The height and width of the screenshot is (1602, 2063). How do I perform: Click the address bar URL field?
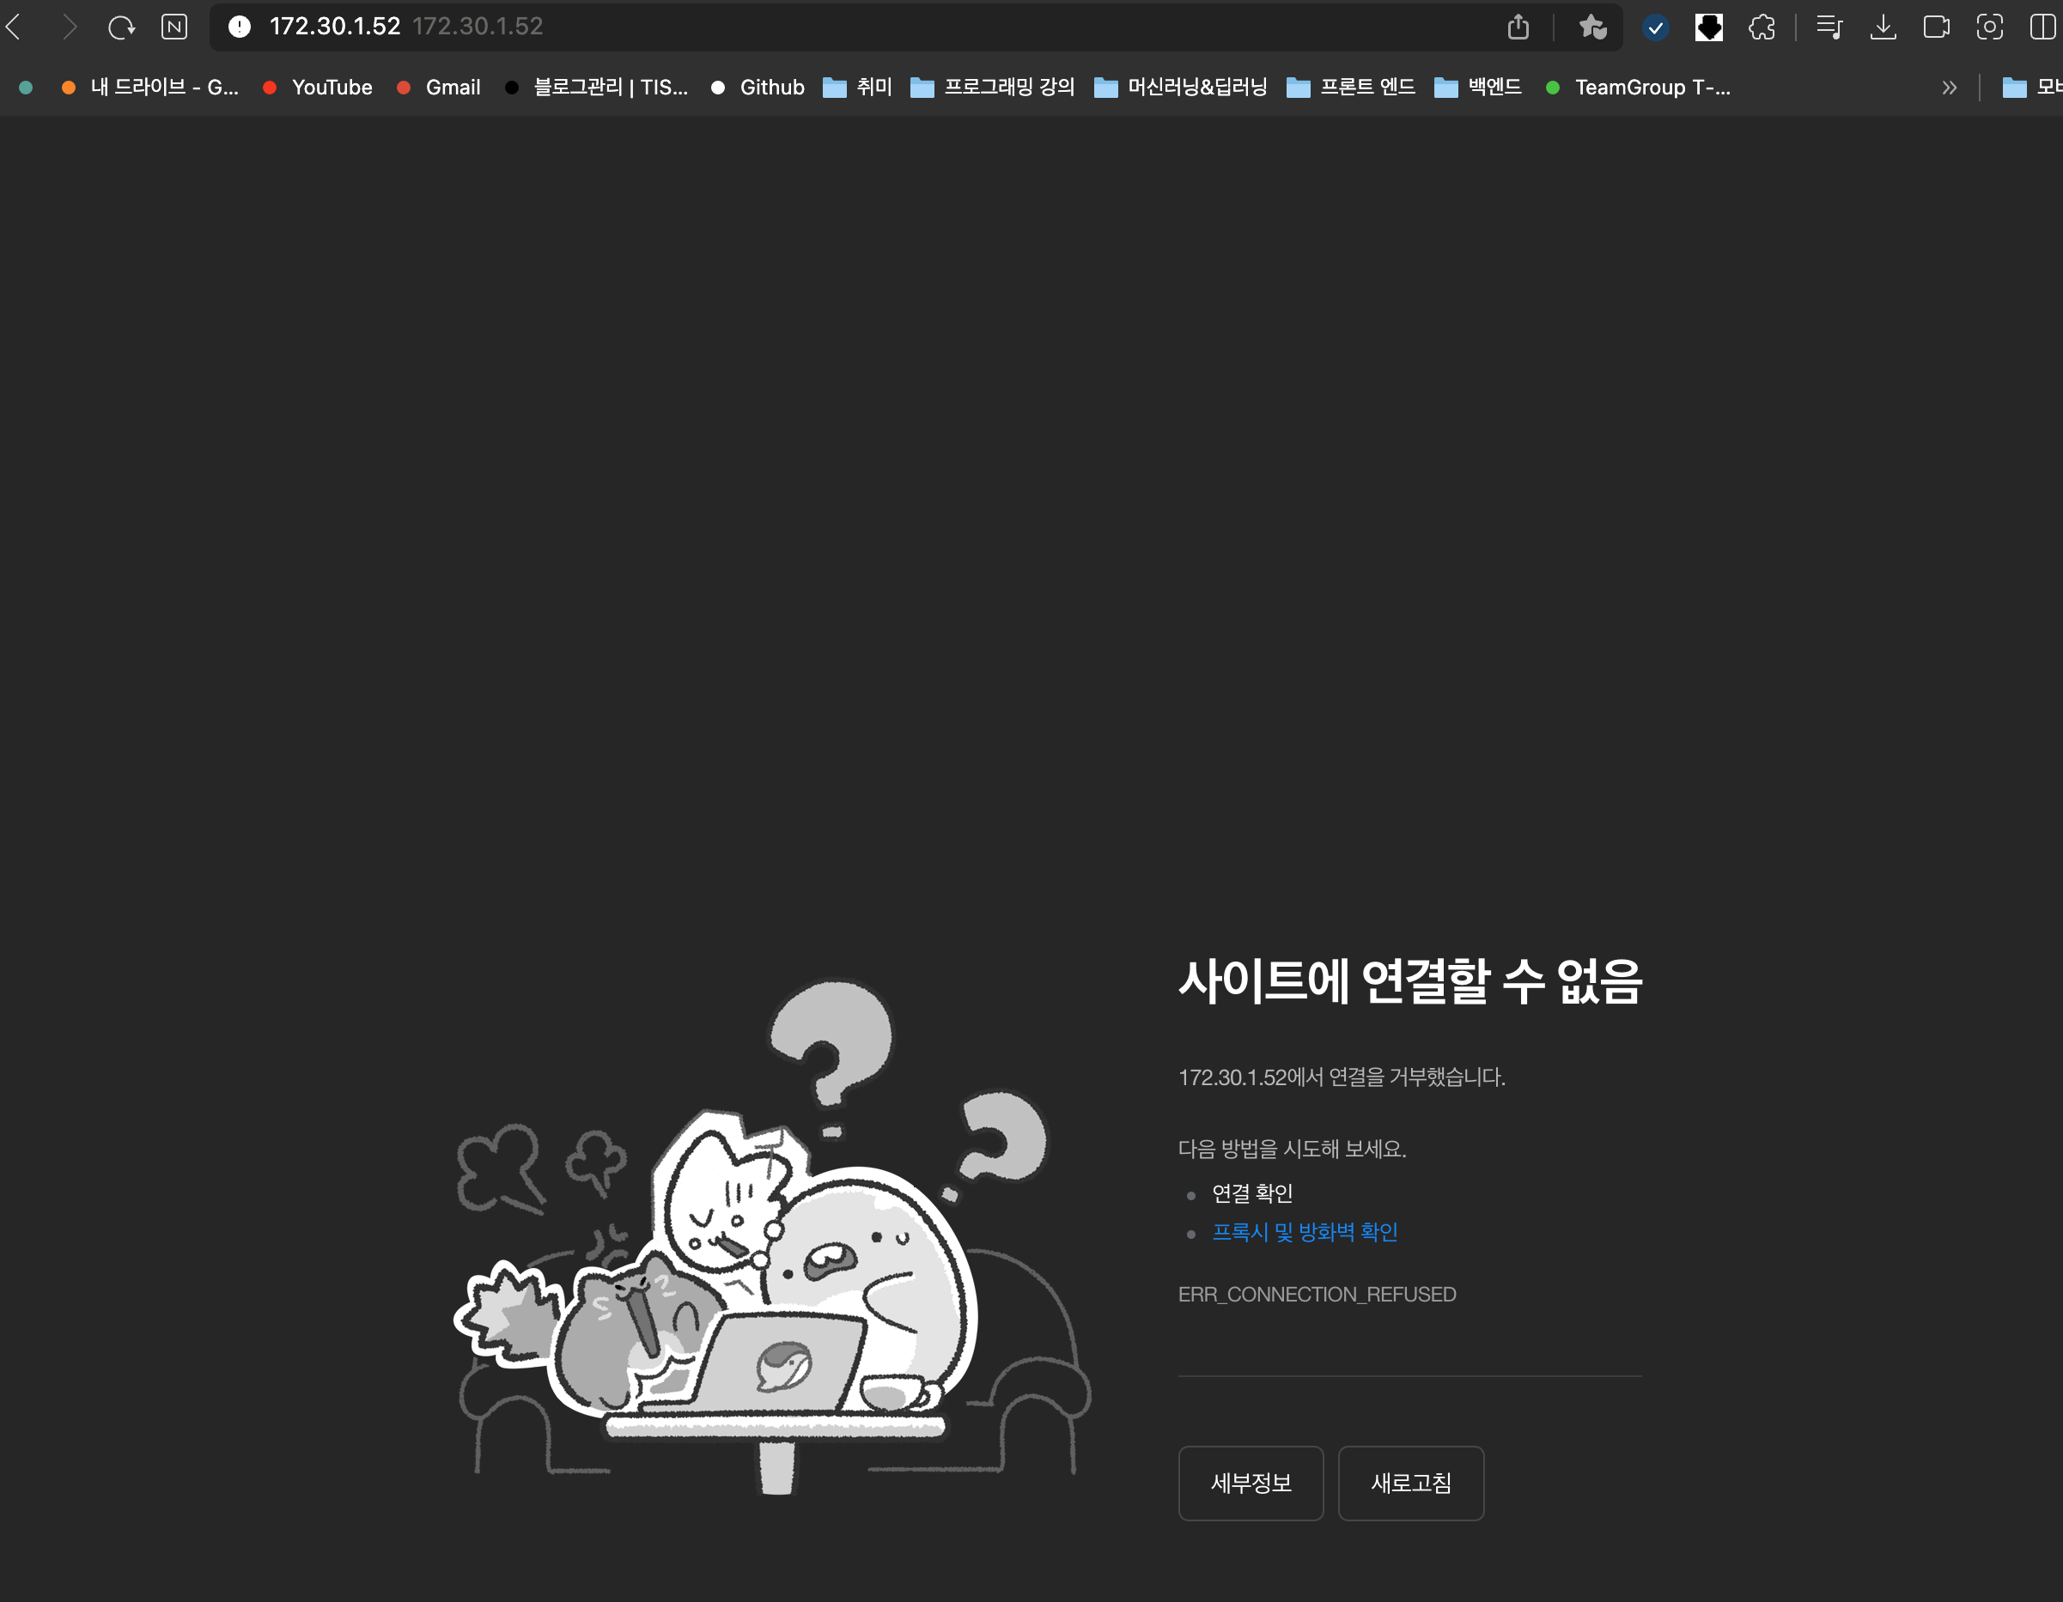[x=850, y=27]
